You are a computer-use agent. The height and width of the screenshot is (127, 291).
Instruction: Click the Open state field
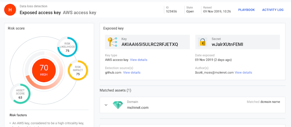[190, 11]
